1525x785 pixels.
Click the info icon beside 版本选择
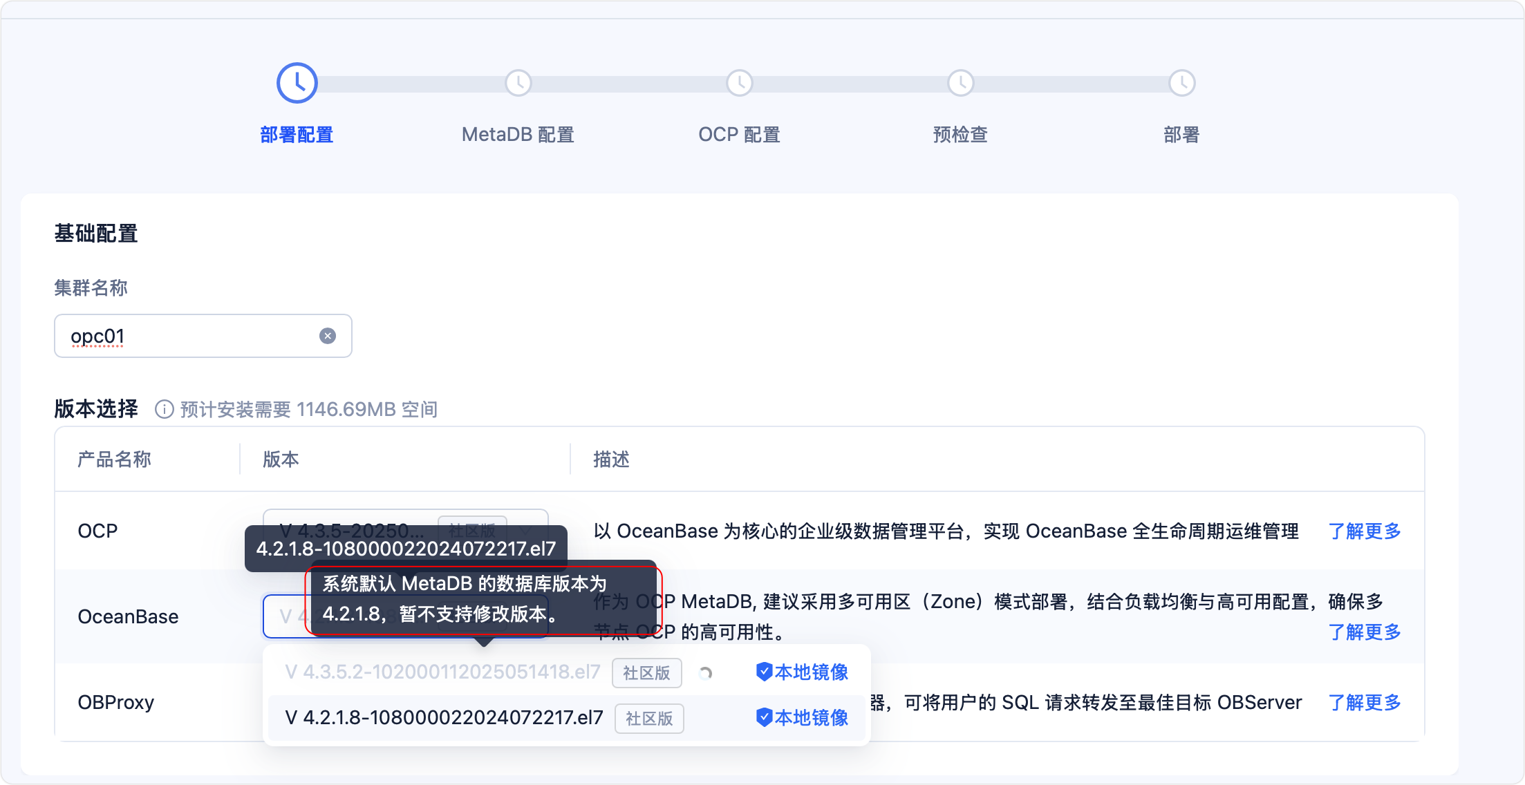pyautogui.click(x=163, y=409)
